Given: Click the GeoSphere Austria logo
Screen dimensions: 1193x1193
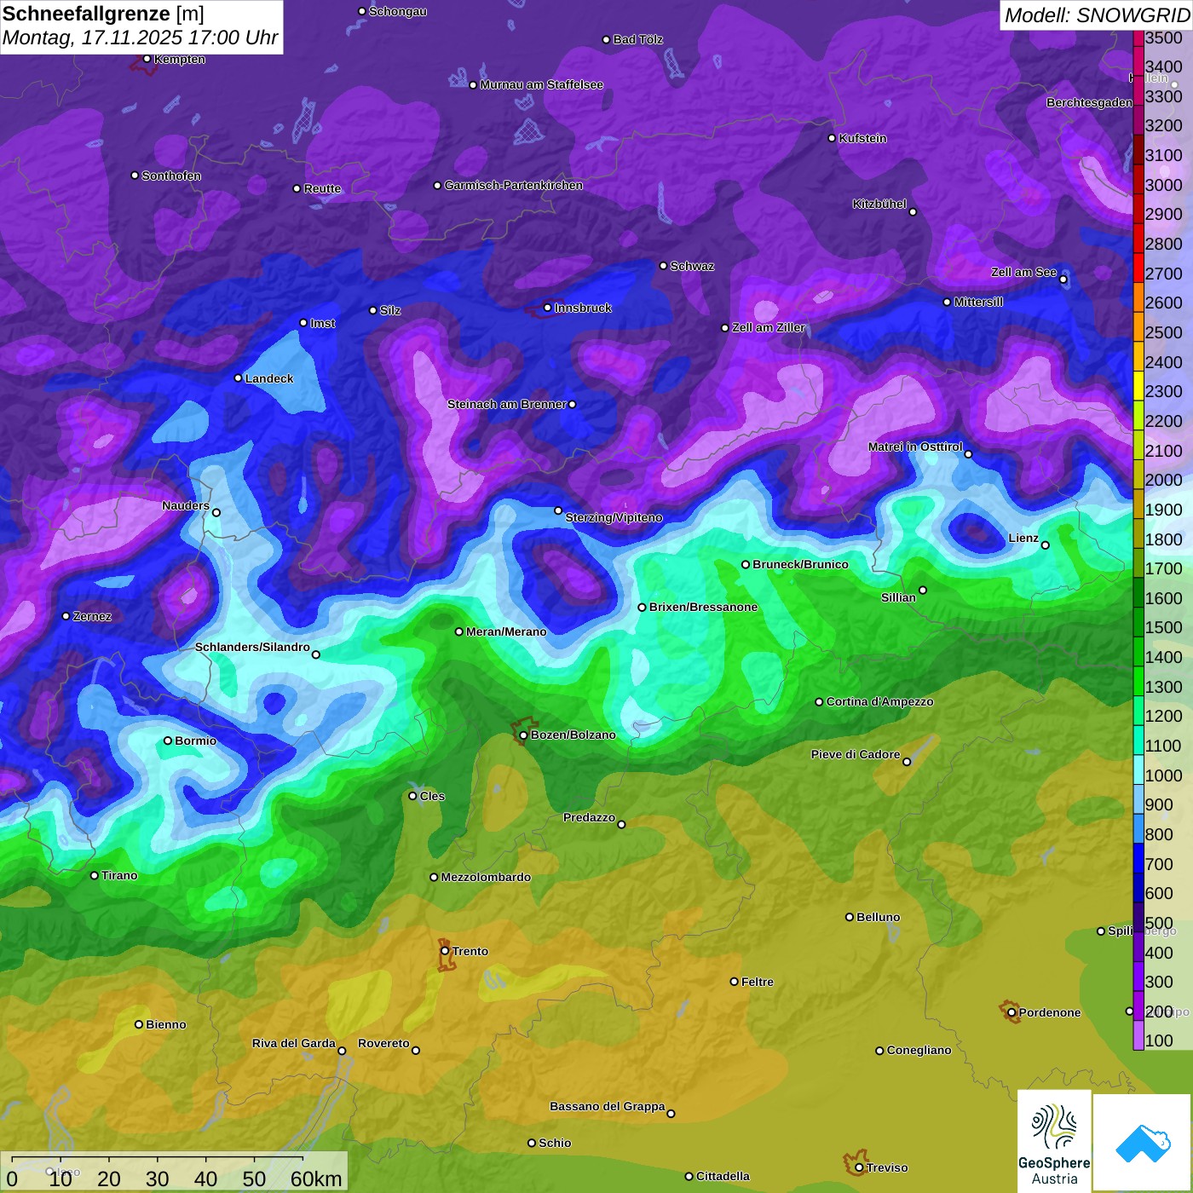Looking at the screenshot, I should tap(1054, 1141).
